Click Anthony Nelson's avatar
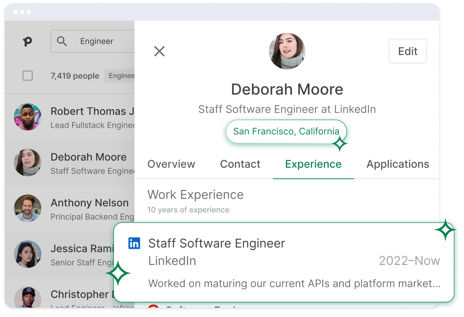This screenshot has height=317, width=464. (x=27, y=208)
